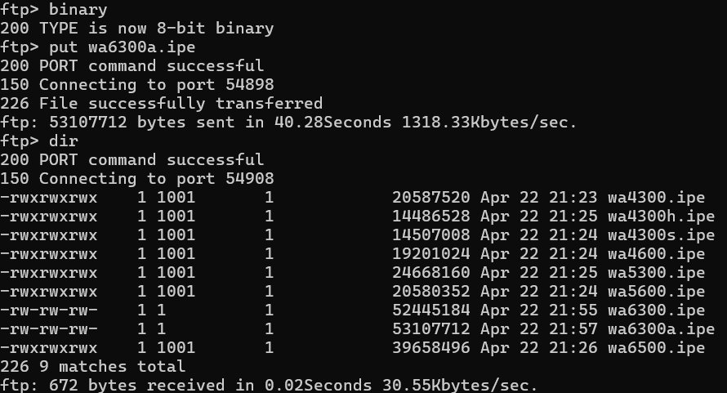The width and height of the screenshot is (727, 393).
Task: Click the '226 9 matches total' line
Action: coord(92,366)
